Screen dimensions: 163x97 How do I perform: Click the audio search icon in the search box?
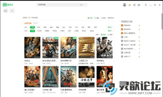81,5
